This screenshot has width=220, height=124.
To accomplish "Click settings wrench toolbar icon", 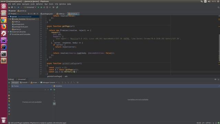I will tap(57, 7).
